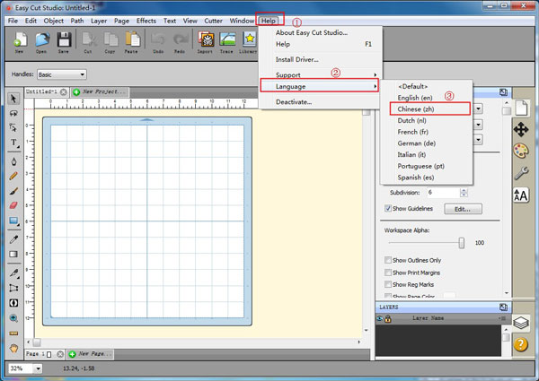The width and height of the screenshot is (539, 381).
Task: Check the Show Print Margins option
Action: 388,273
